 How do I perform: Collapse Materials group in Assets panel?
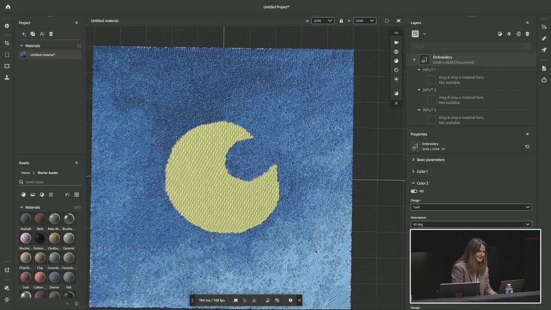click(x=21, y=207)
